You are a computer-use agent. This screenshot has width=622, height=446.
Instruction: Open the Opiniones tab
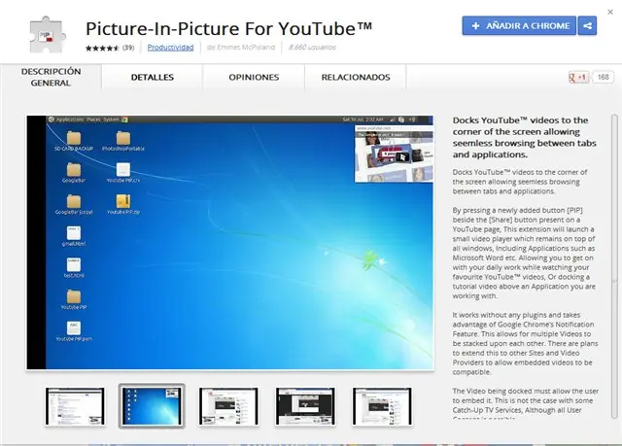pos(254,78)
